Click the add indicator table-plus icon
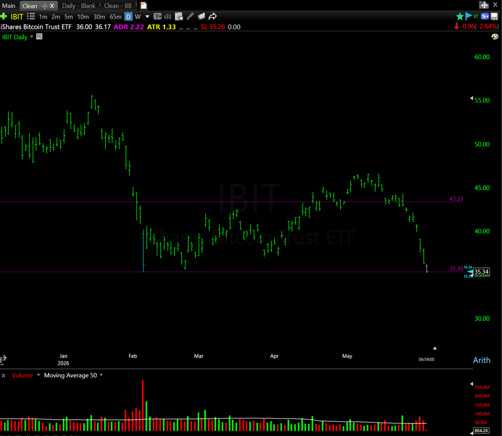This screenshot has height=436, width=502. click(x=179, y=16)
